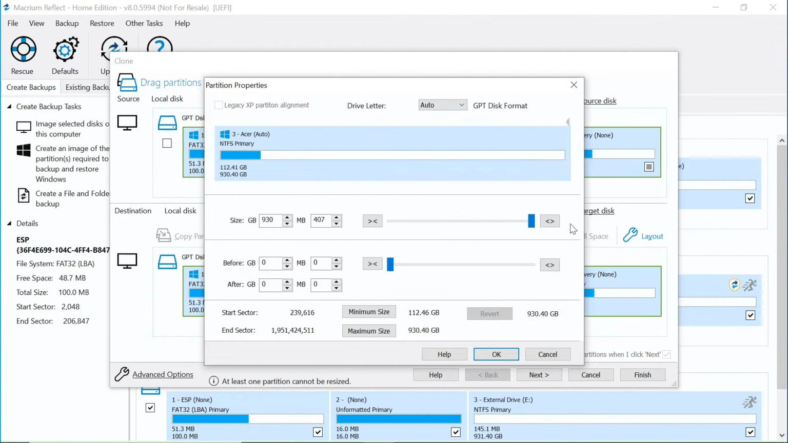Click the Before space slider handle
Screen dimensions: 788x443
[390, 265]
